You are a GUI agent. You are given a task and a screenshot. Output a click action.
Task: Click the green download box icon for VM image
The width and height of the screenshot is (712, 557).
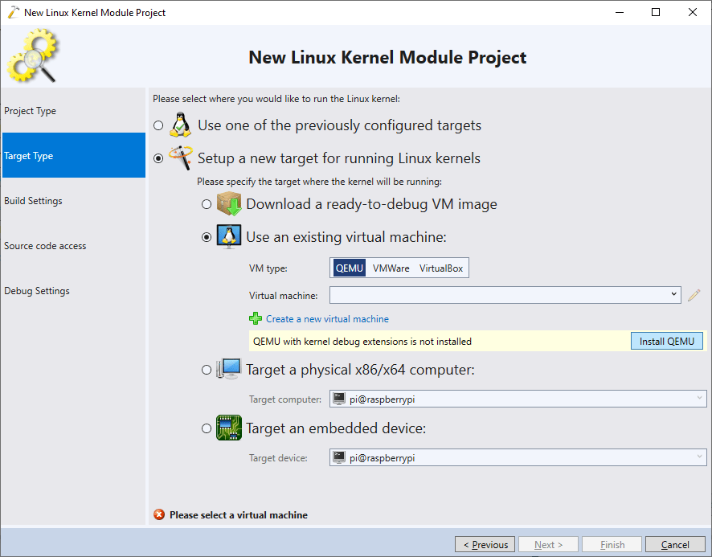227,203
